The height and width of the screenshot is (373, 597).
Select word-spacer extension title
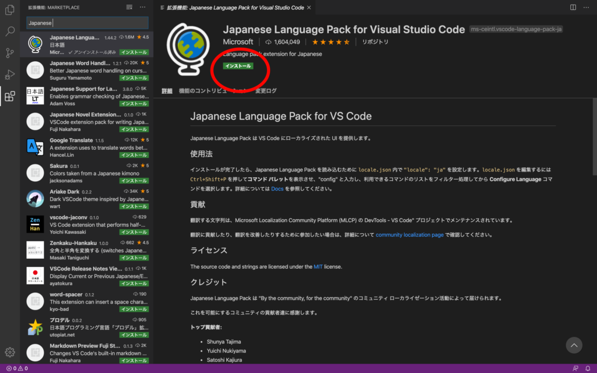66,294
